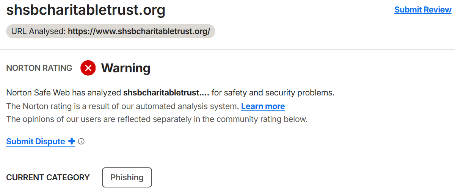The height and width of the screenshot is (192, 455).
Task: Click the CURRENT CATEGORY label
Action: click(x=48, y=177)
